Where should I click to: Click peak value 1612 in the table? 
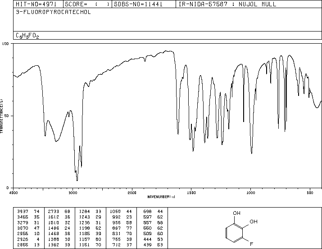coord(54,217)
